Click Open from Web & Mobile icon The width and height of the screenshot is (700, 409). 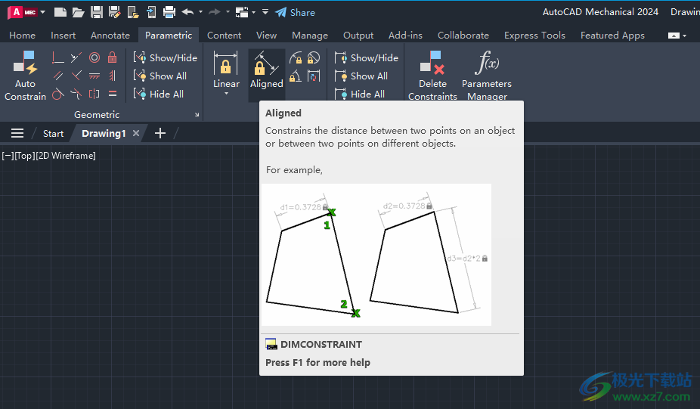(133, 12)
